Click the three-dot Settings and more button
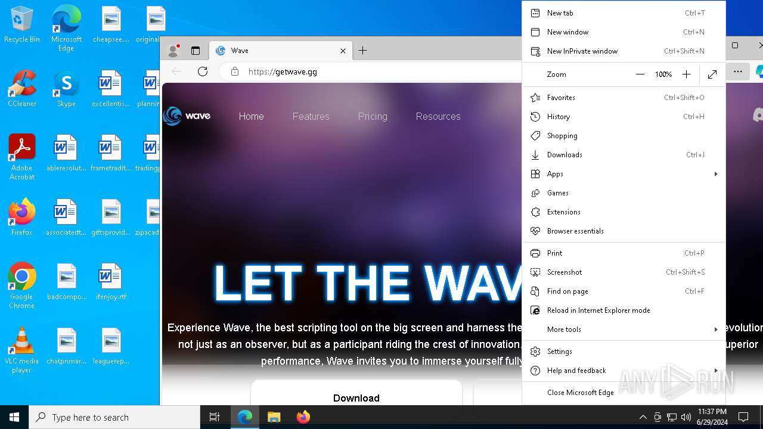This screenshot has width=763, height=429. pos(738,71)
